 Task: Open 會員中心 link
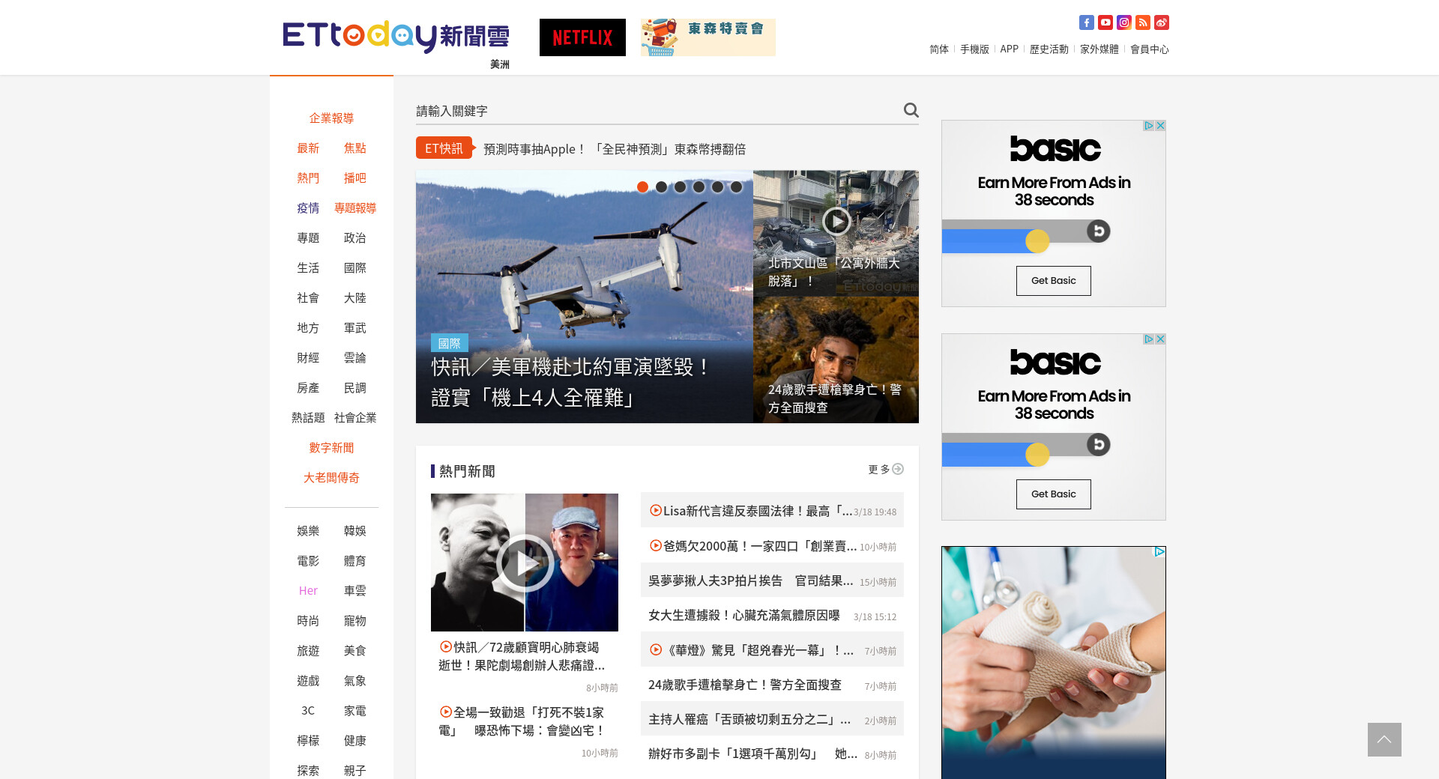click(x=1150, y=49)
